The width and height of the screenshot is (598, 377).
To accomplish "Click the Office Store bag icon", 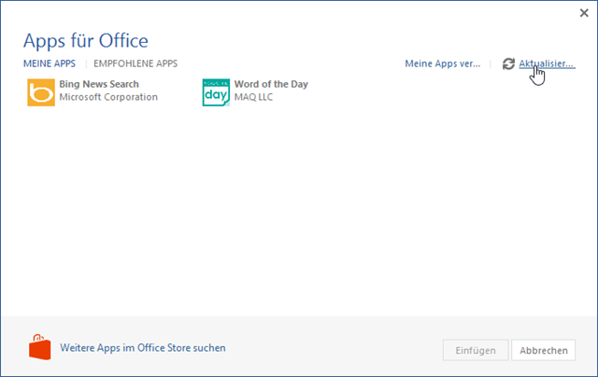I will point(39,348).
